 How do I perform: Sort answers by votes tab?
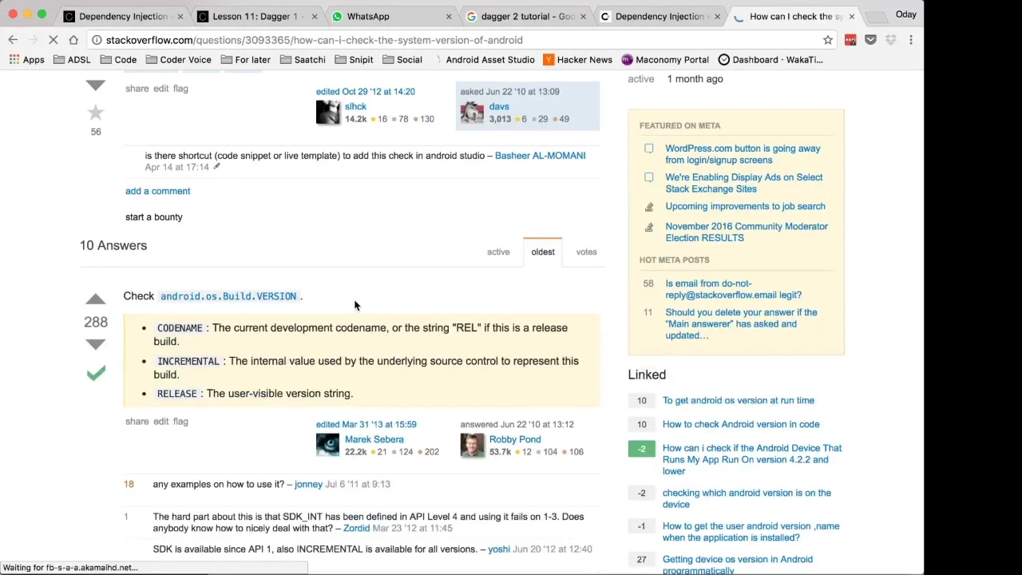(x=586, y=252)
